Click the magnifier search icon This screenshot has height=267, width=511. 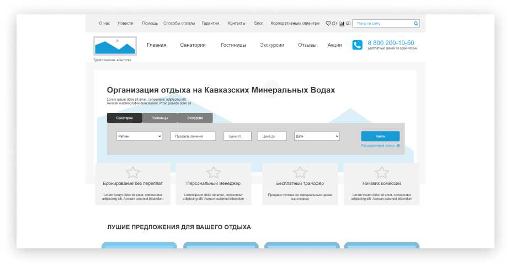tap(416, 24)
